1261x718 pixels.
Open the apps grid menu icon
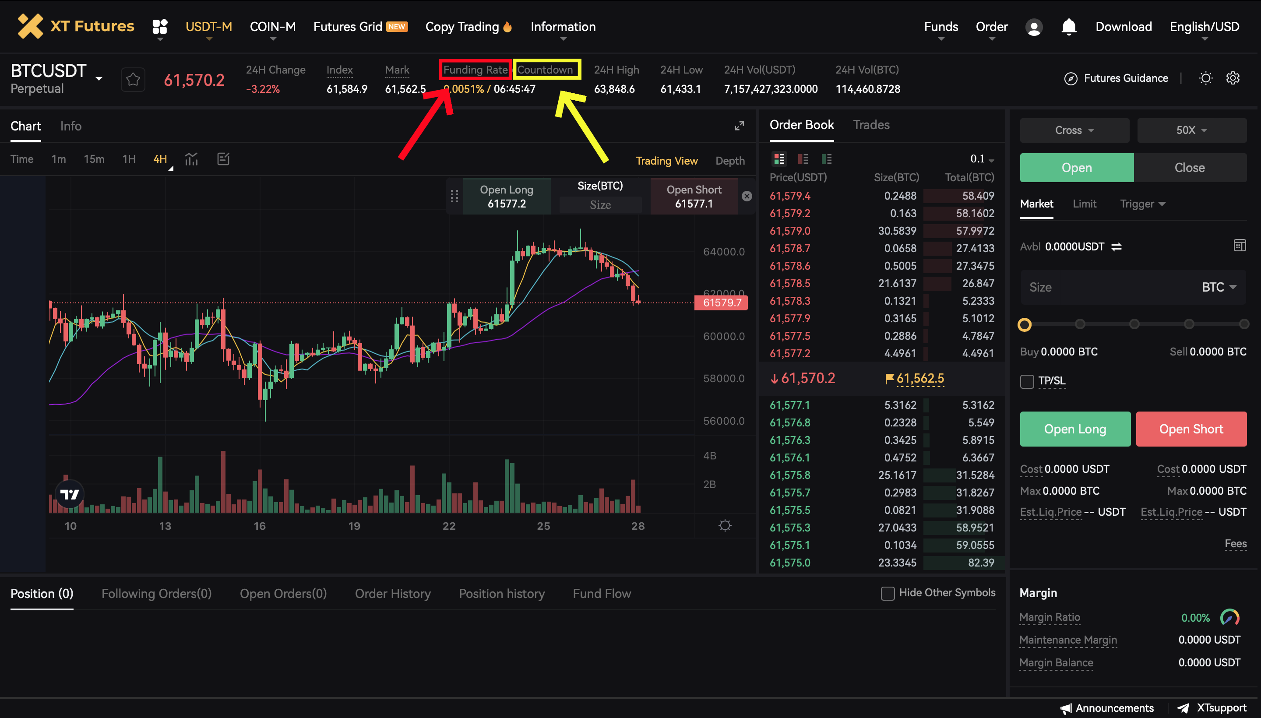pos(160,27)
